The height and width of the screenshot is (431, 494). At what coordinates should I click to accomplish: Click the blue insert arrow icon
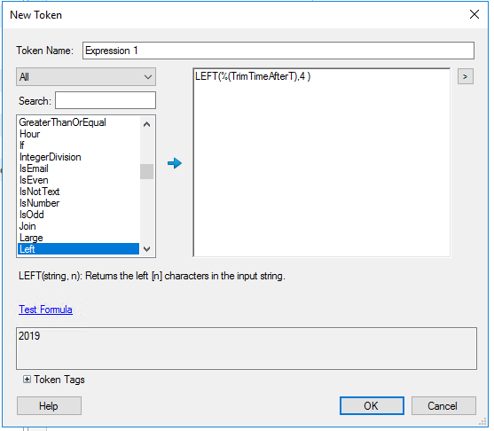click(x=175, y=163)
